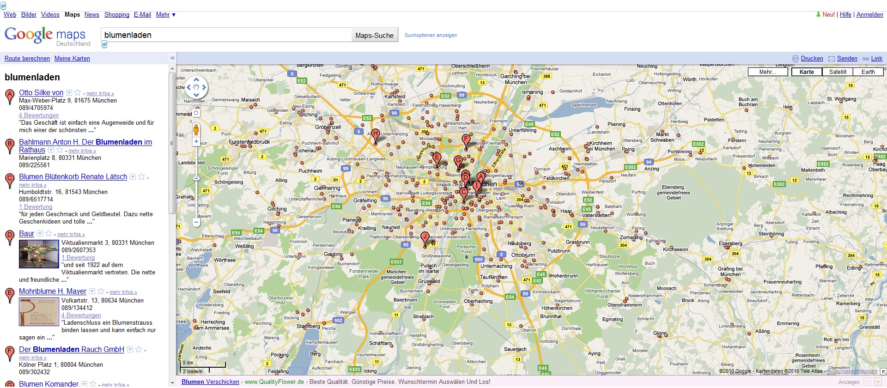Image resolution: width=887 pixels, height=388 pixels.
Task: Click map marker F near Freimann
Action: (466, 140)
